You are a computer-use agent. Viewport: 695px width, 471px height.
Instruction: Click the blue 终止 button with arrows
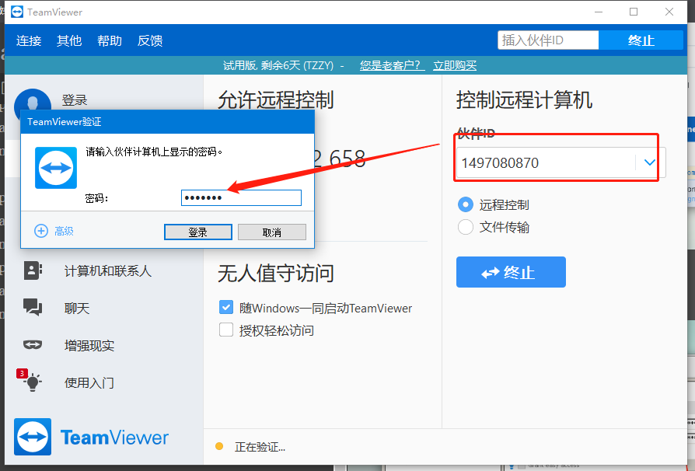(x=511, y=272)
